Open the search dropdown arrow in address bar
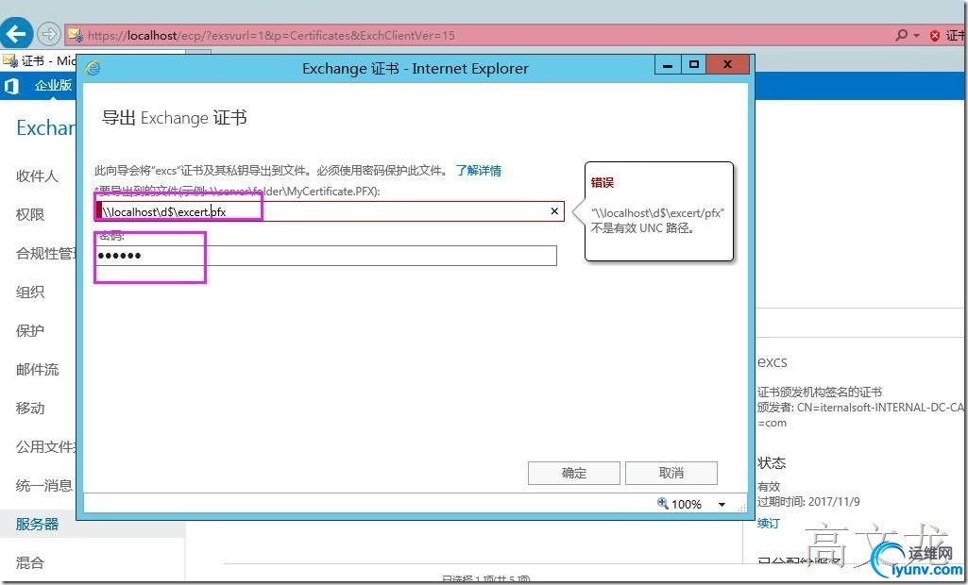 pos(916,35)
